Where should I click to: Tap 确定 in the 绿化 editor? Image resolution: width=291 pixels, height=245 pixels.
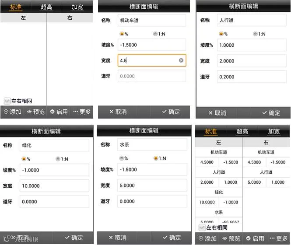click(x=74, y=238)
